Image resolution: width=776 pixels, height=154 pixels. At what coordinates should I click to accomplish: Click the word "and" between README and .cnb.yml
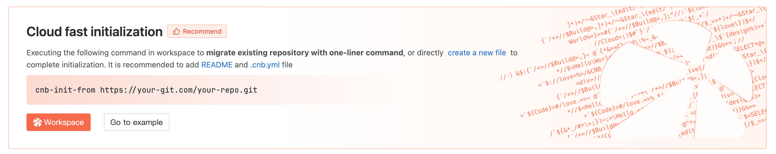coord(241,65)
